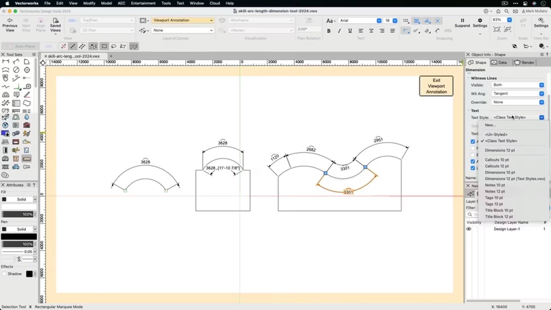The image size is (551, 310).
Task: Open the 63% zoom dropdown
Action: pyautogui.click(x=502, y=20)
